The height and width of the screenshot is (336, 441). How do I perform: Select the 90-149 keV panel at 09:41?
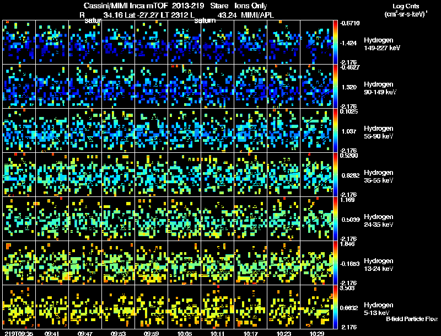(52, 87)
